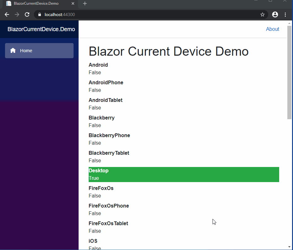
Task: Click the True value under Desktop
Action: 94,178
